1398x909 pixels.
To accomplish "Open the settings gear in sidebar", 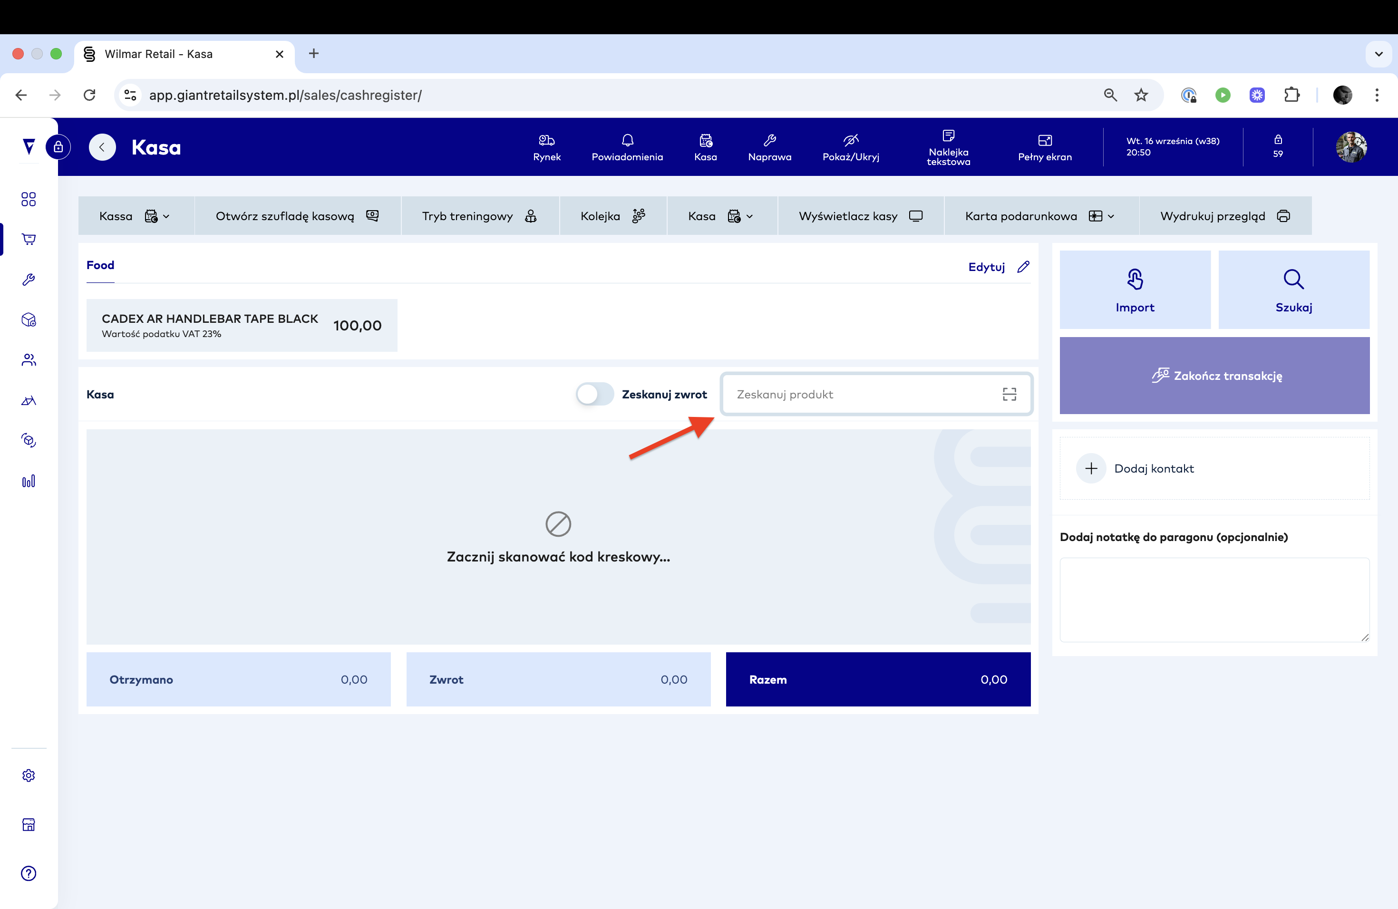I will tap(28, 775).
